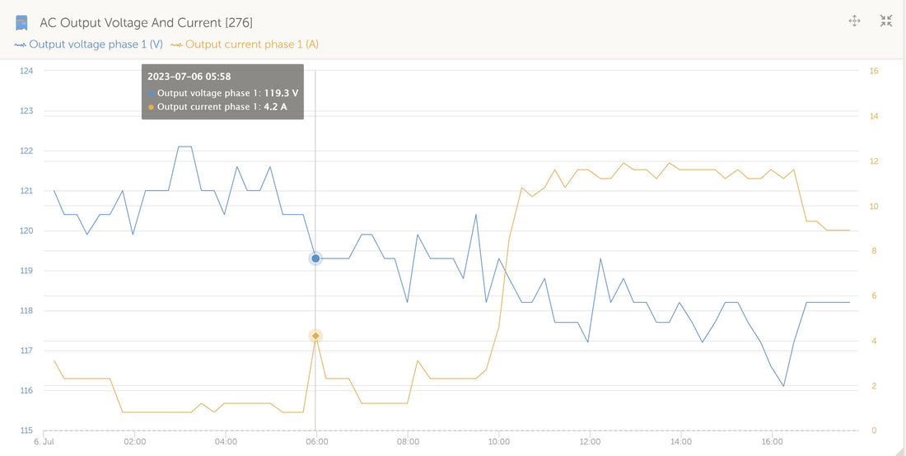The height and width of the screenshot is (456, 906).
Task: Click the move widget crosshair icon
Action: [854, 21]
